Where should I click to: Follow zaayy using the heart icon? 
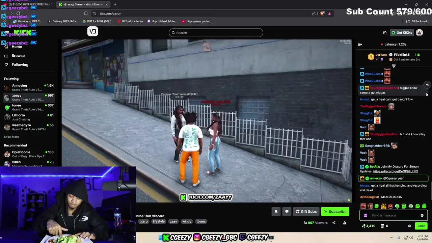(287, 212)
